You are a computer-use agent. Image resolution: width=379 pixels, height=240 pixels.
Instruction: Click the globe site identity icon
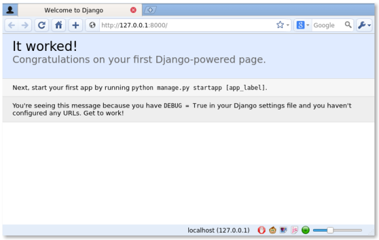(x=92, y=25)
